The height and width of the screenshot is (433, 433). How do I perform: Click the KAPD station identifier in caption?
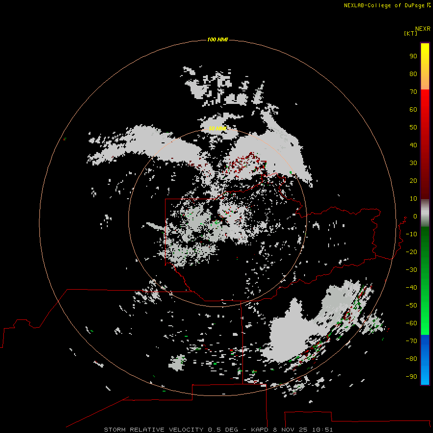[x=260, y=430]
